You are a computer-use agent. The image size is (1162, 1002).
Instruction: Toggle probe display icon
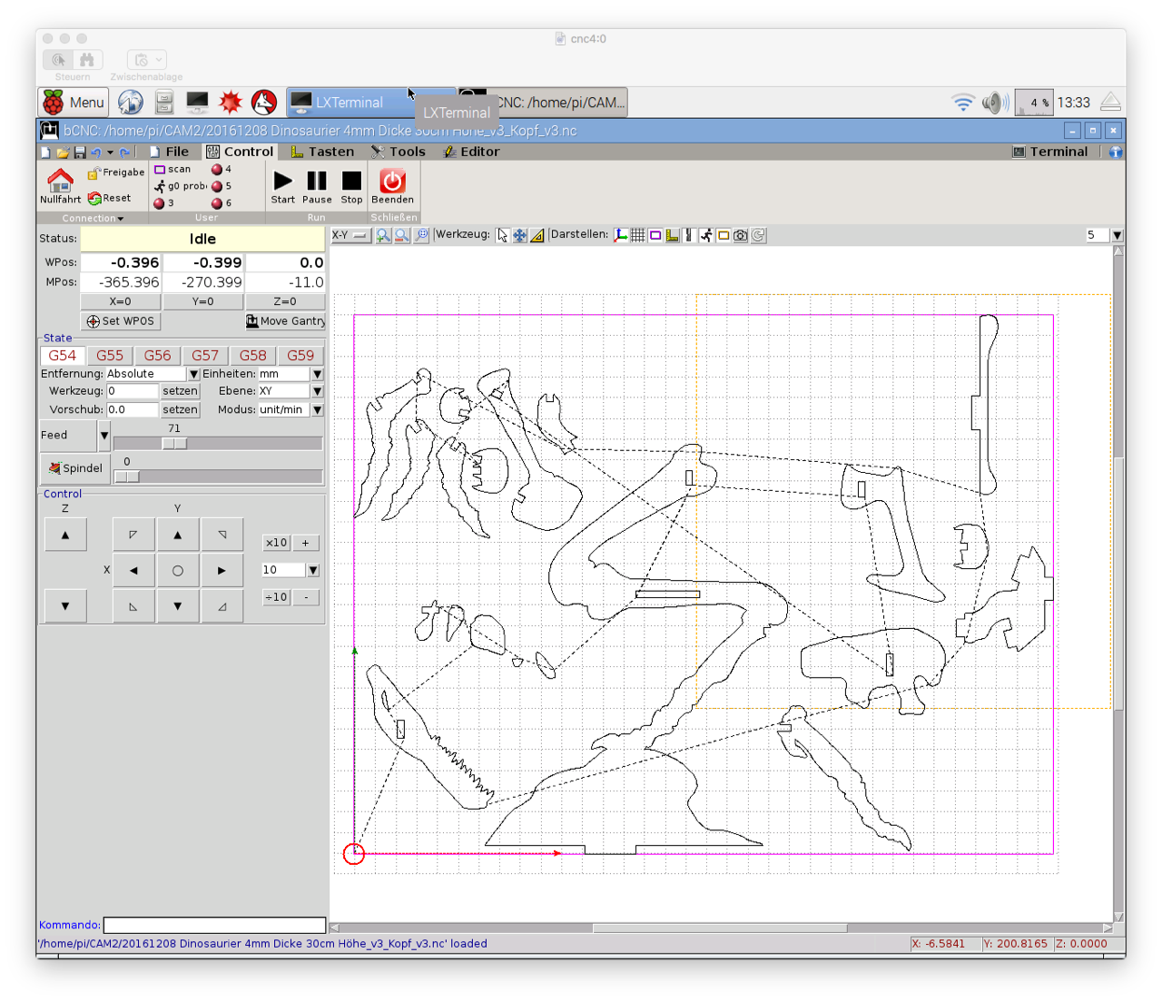tap(673, 235)
